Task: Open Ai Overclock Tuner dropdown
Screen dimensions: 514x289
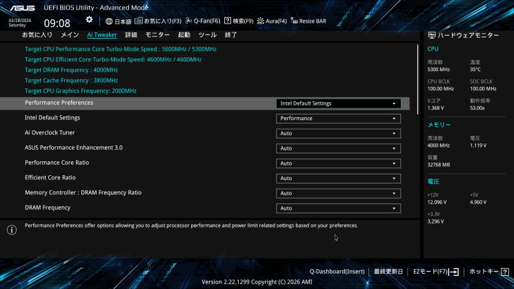Action: point(338,133)
